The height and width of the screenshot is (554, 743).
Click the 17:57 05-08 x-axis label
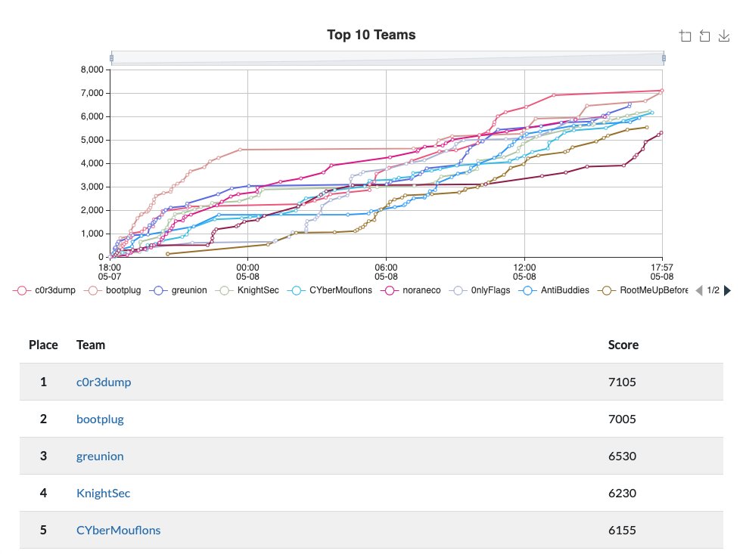point(661,272)
